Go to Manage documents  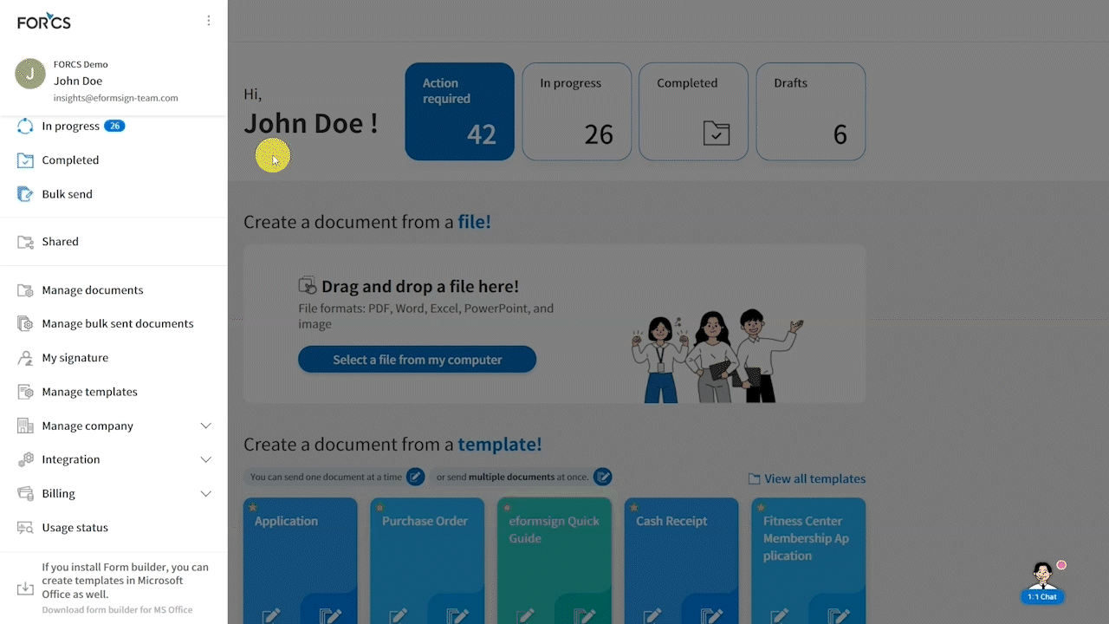click(x=113, y=290)
